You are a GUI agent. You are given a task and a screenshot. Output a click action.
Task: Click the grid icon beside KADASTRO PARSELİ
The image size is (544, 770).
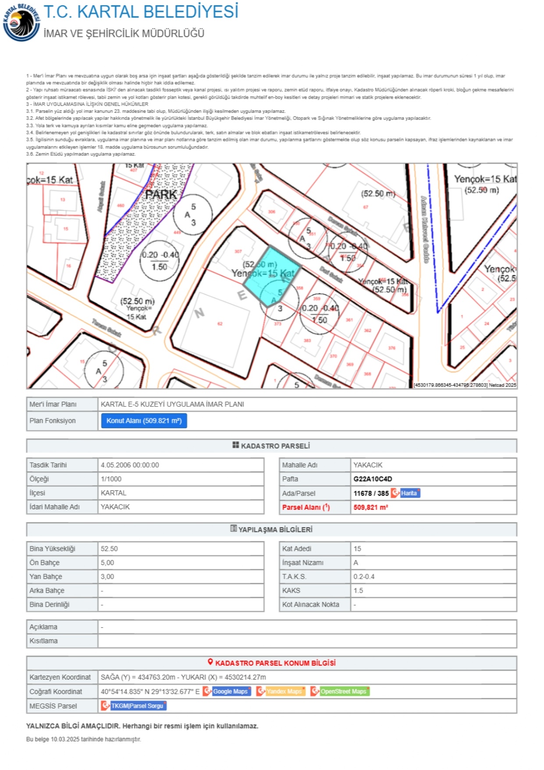click(235, 445)
